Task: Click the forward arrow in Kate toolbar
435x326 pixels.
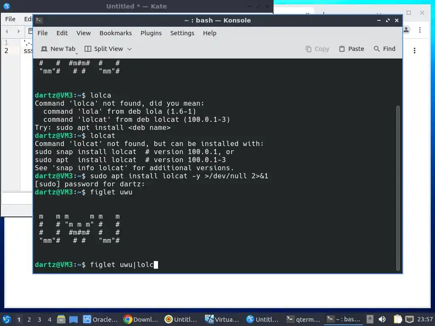Action: tap(18, 31)
